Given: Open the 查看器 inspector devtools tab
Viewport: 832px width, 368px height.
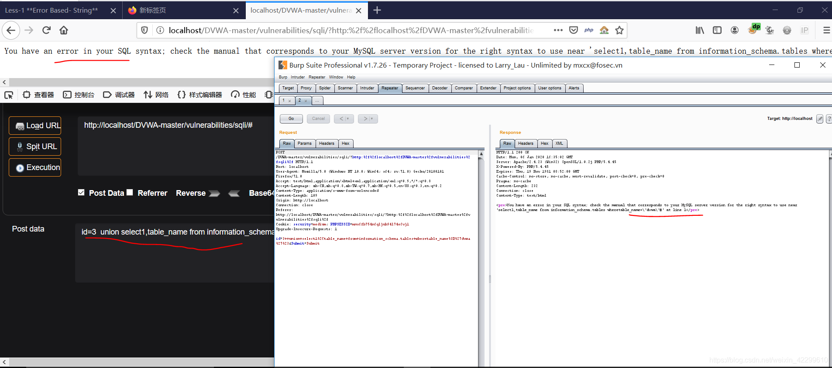Looking at the screenshot, I should click(x=38, y=95).
